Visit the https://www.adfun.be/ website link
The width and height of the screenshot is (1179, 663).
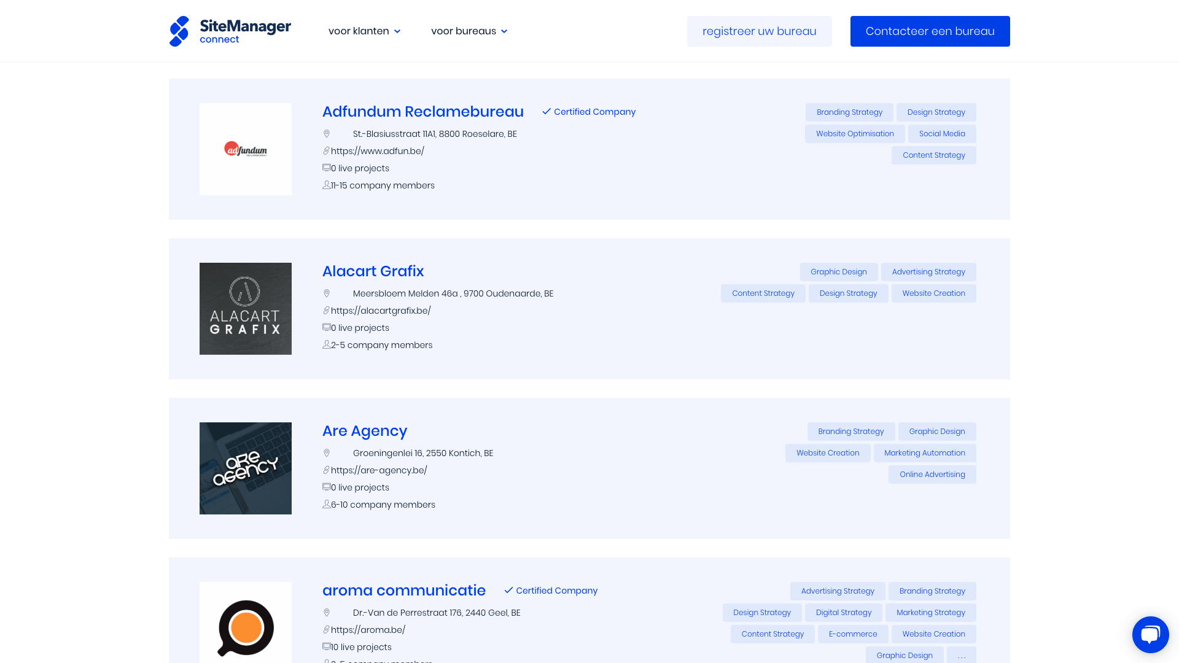377,151
